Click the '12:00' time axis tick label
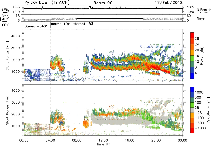Image resolution: width=211 pixels, height=146 pixels. pyautogui.click(x=103, y=140)
